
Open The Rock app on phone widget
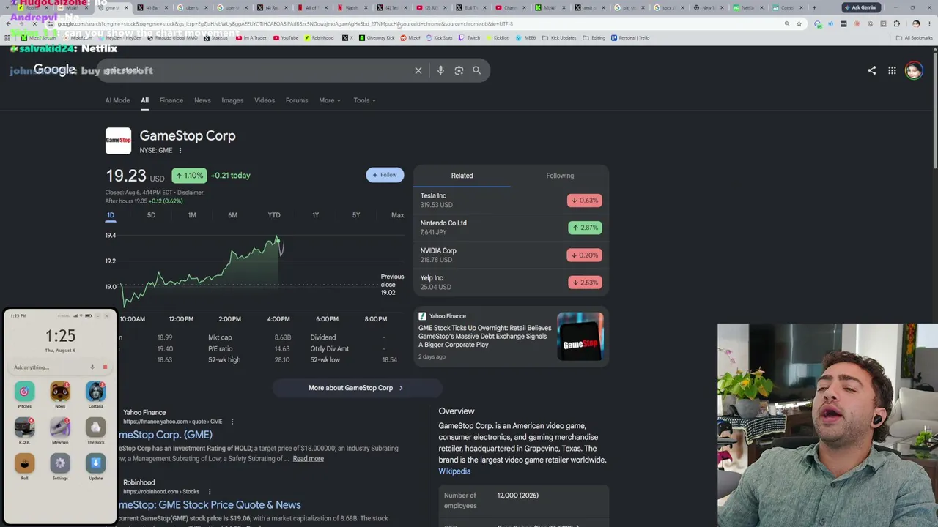(96, 427)
